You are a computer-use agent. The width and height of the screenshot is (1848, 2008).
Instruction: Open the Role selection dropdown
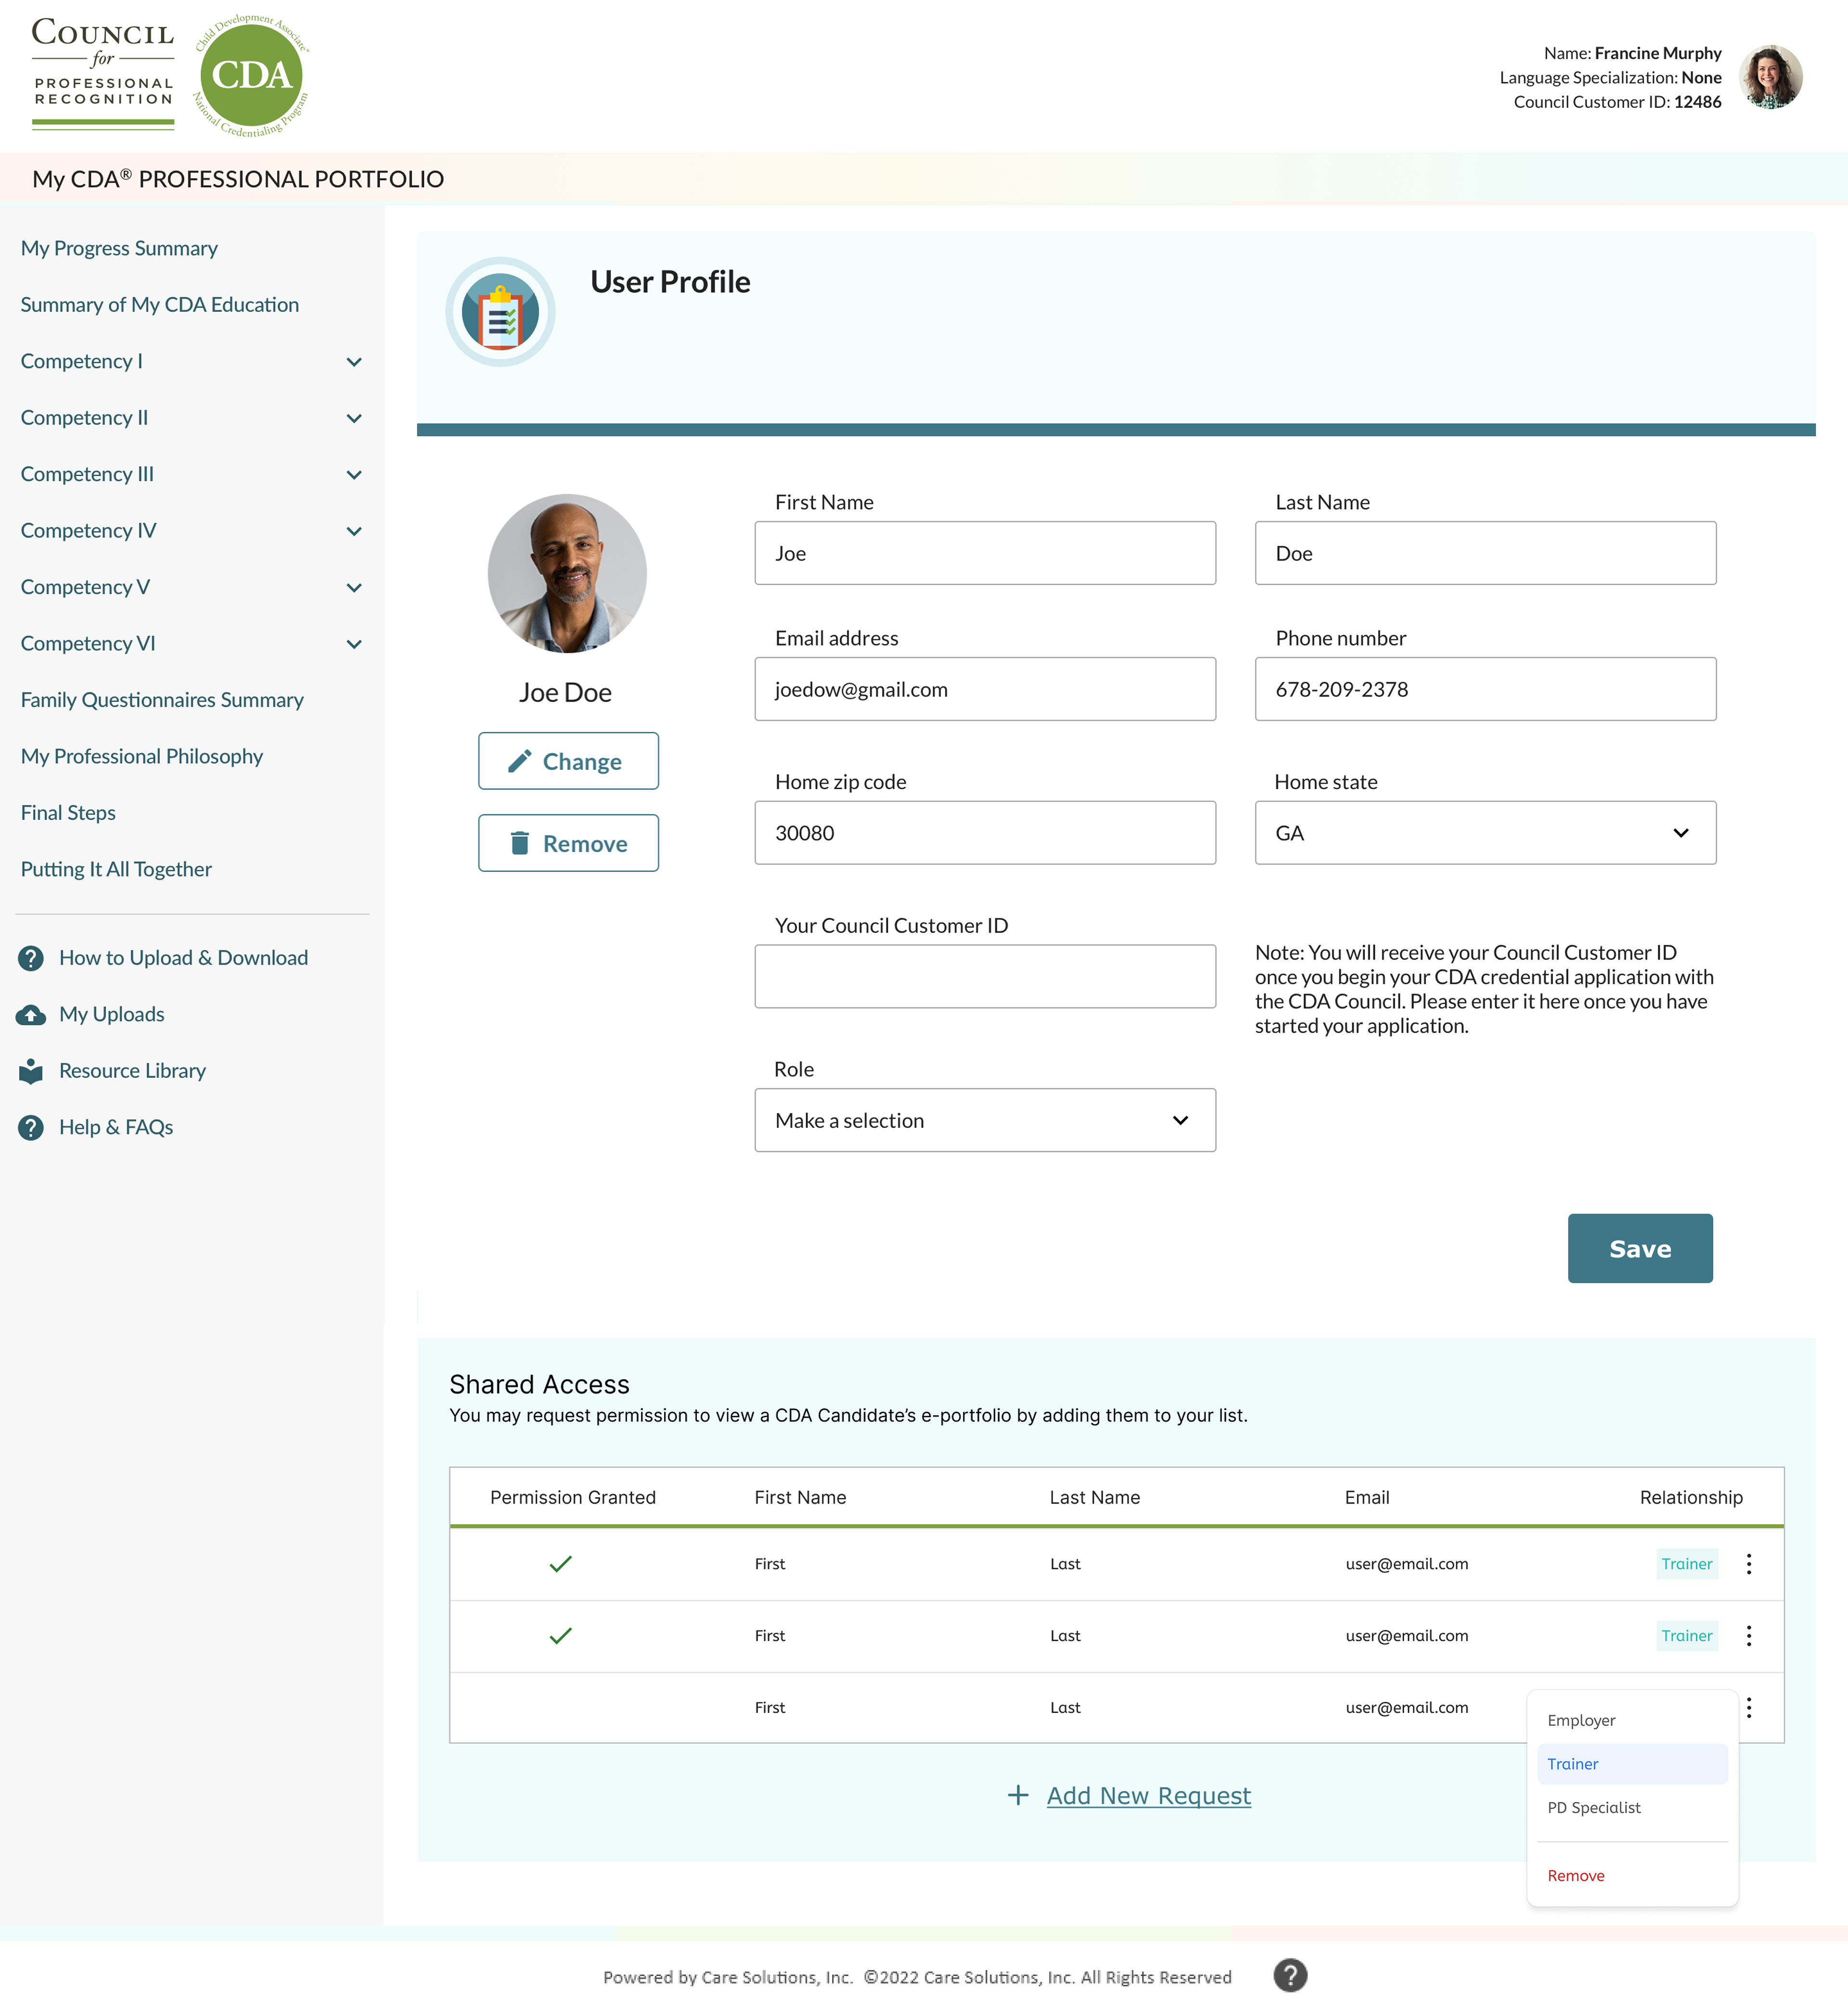point(985,1120)
